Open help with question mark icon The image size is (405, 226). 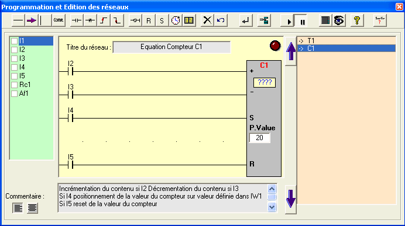tap(357, 20)
